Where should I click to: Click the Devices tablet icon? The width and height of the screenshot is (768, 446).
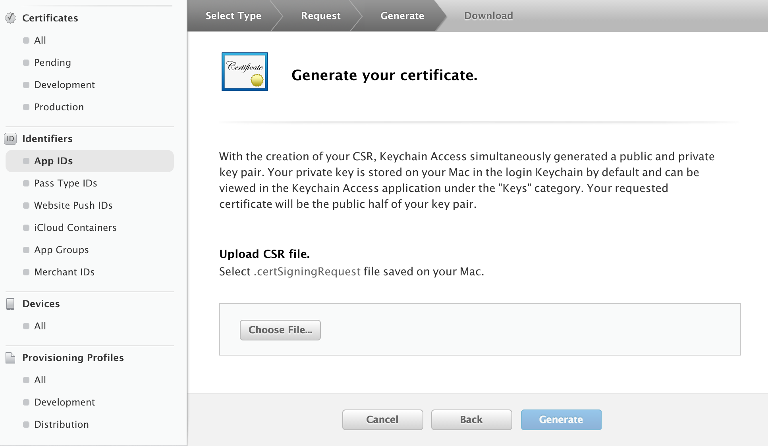pos(10,304)
